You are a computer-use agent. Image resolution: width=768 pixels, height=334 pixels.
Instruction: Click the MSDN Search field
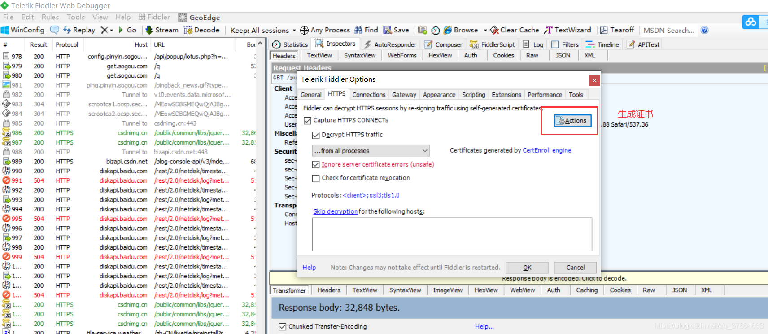tap(668, 31)
